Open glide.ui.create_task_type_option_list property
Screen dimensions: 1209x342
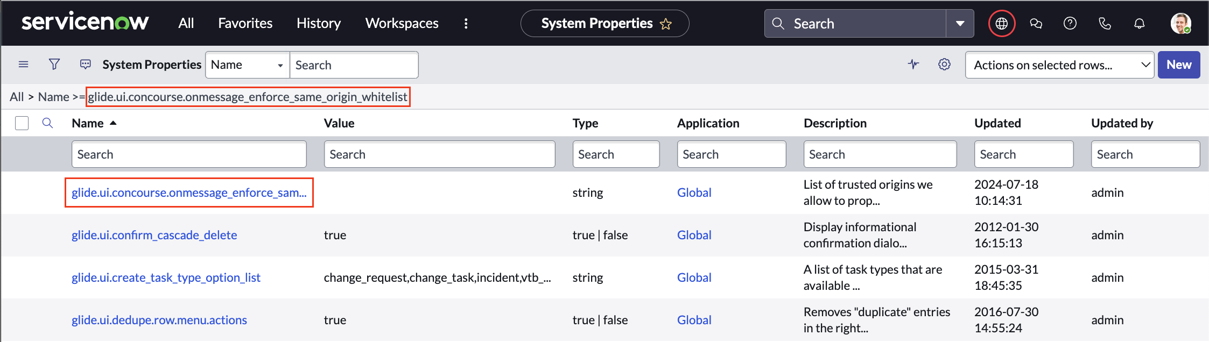pyautogui.click(x=166, y=277)
